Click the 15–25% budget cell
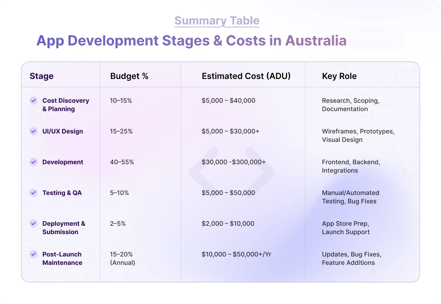Image resolution: width=441 pixels, height=304 pixels. click(121, 131)
